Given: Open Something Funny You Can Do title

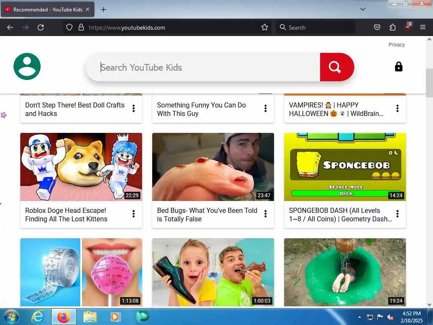Looking at the screenshot, I should point(201,110).
